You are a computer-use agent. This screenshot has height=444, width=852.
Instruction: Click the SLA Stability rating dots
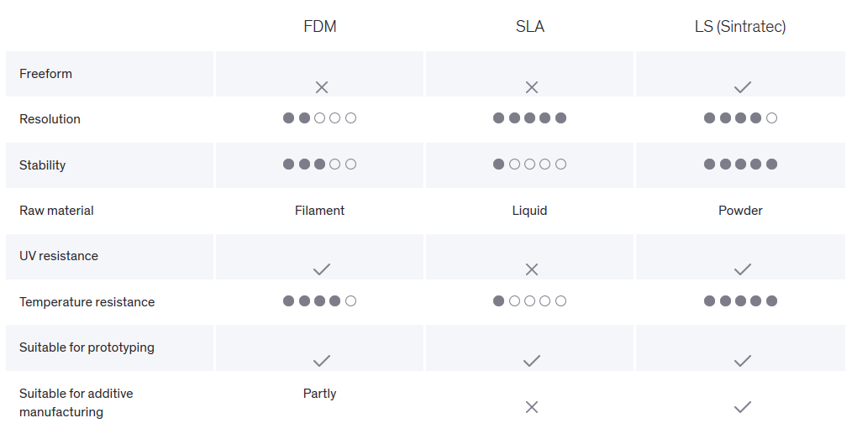[530, 164]
